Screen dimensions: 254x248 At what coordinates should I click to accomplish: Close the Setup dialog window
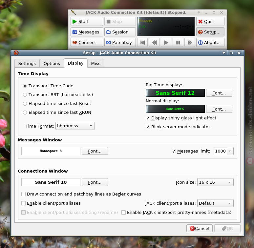click(x=239, y=53)
